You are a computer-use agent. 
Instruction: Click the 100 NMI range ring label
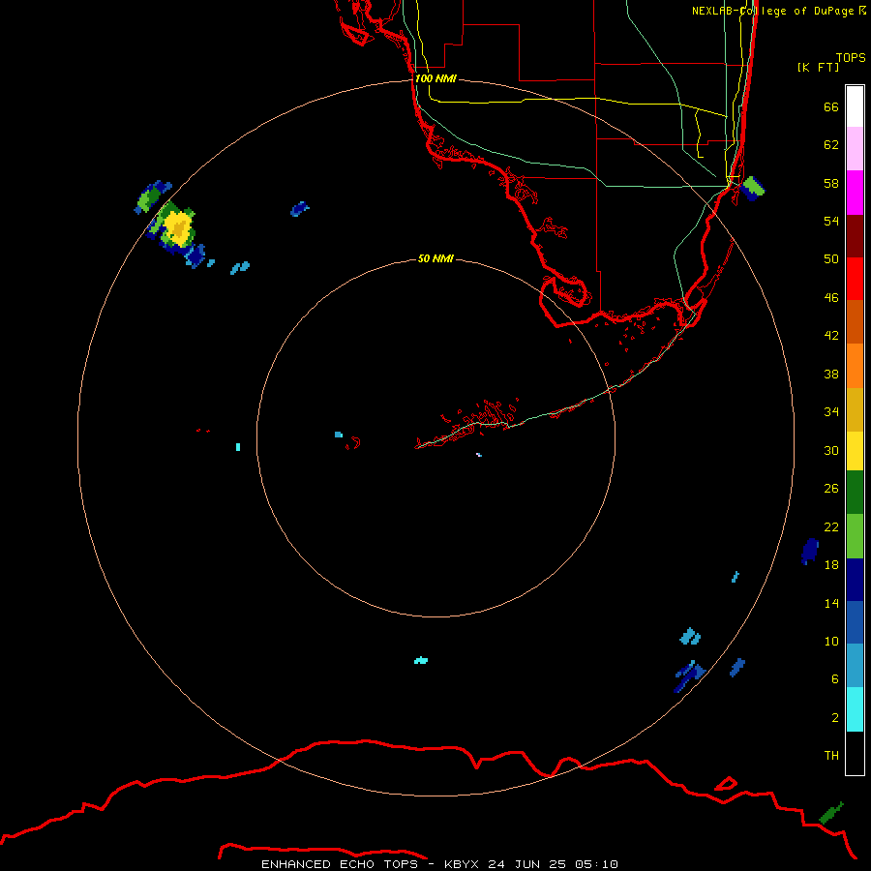[435, 78]
